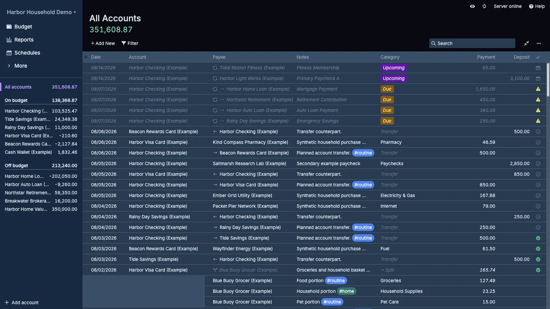Toggle cleared status on Kind Compass Pharmacy row
Screen dimensions: 550x309
538,142
